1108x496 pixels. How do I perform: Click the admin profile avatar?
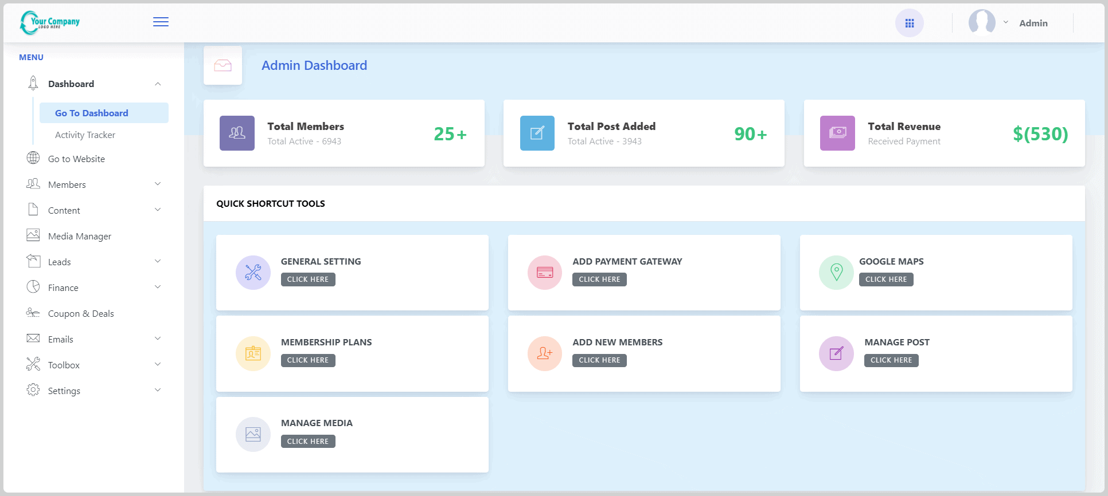pyautogui.click(x=981, y=22)
